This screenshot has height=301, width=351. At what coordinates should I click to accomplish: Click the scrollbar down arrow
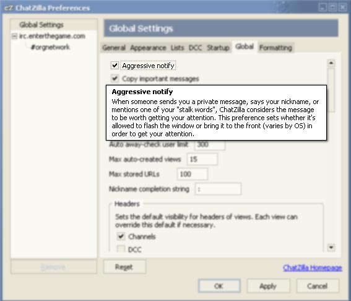331,247
